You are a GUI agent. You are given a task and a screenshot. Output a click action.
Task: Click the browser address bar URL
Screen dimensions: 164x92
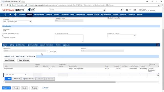point(71,5)
